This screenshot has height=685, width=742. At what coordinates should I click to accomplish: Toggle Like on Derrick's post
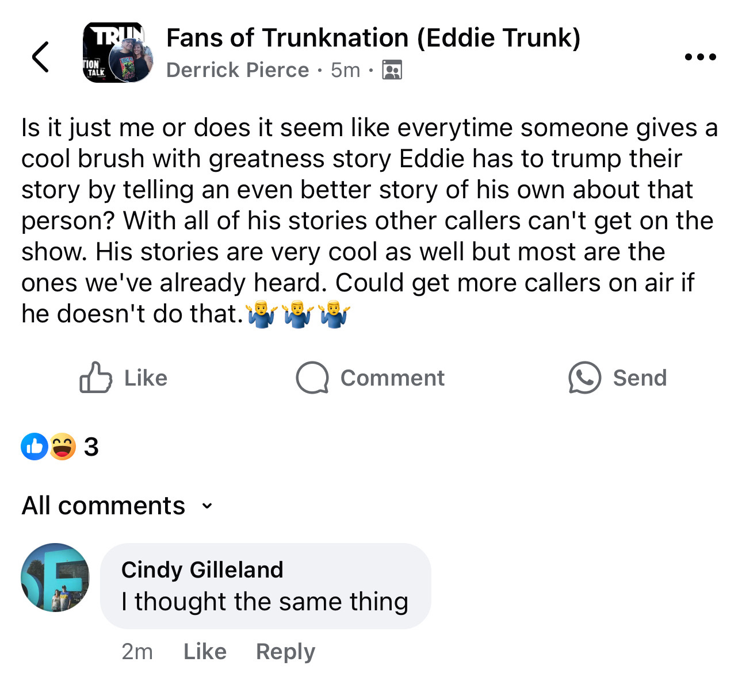pyautogui.click(x=124, y=378)
